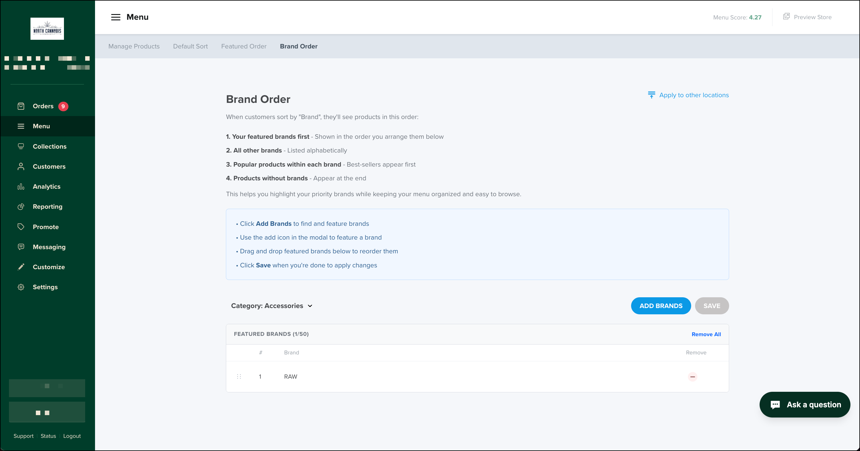Screen dimensions: 860x451
Task: Click the Reporting pie chart icon
Action: 21,206
